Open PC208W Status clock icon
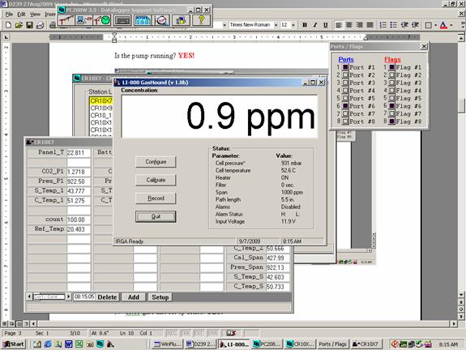Viewport: 466px width, 350px height. pos(102,20)
